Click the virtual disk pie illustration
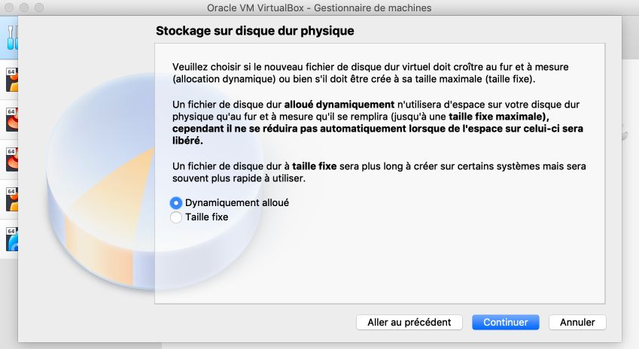639x349 pixels. tap(101, 181)
